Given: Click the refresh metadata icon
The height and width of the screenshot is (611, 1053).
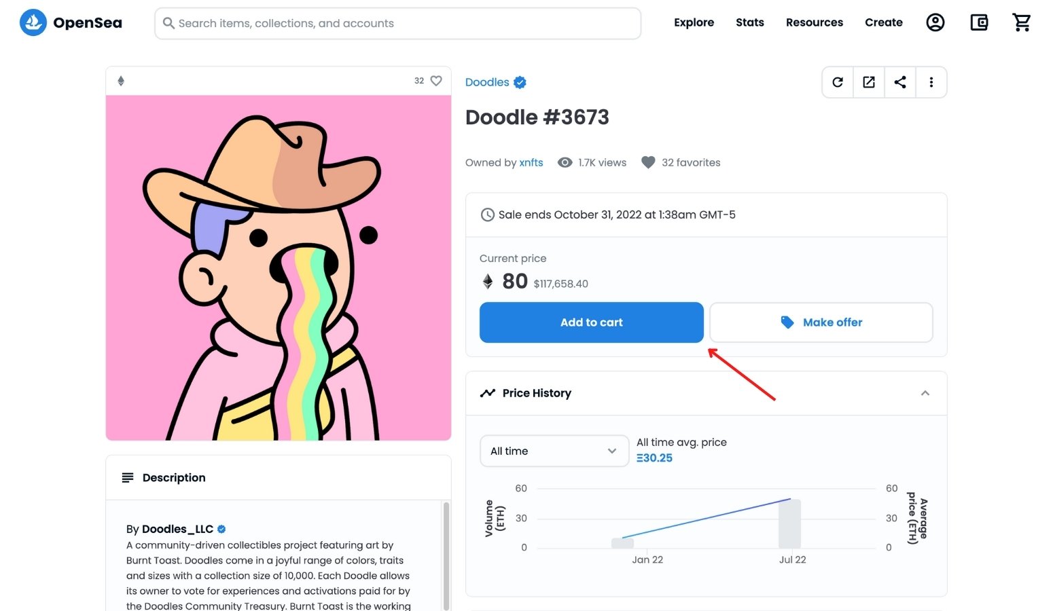Looking at the screenshot, I should [838, 82].
